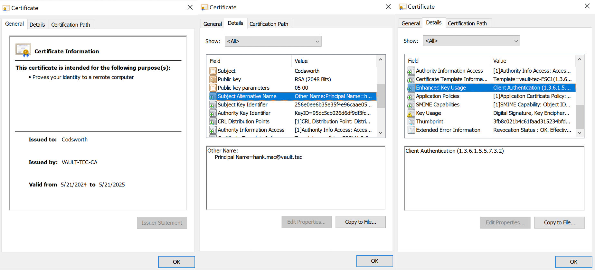Select the Certificate Template Information row in right dialog
Image resolution: width=595 pixels, height=270 pixels.
coord(451,79)
